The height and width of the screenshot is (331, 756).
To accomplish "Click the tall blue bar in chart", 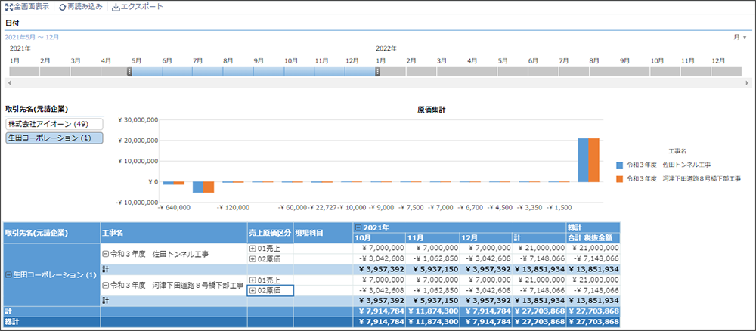I will (583, 160).
